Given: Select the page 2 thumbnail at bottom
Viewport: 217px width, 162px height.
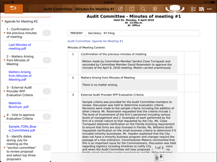Looking at the screenshot, I should pyautogui.click(x=162, y=157).
